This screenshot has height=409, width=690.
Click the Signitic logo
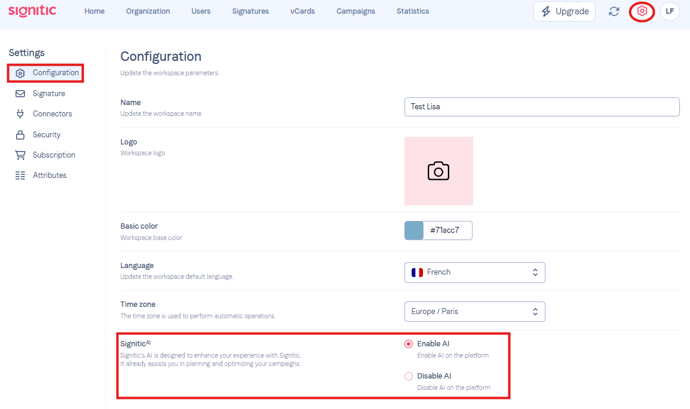(x=33, y=11)
